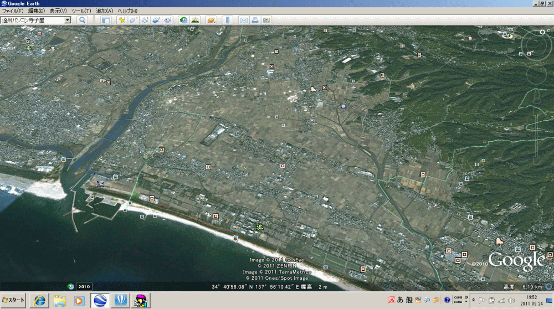Open the 追加(A) menu
The width and height of the screenshot is (554, 309).
105,11
